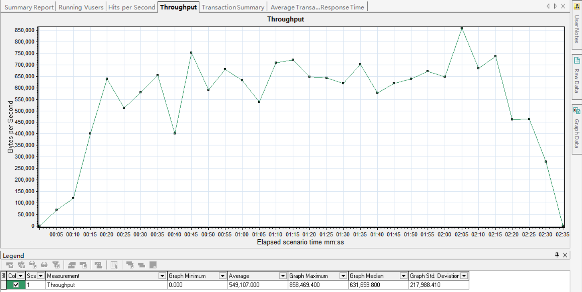
Task: Open the Graph Median column dropdown
Action: coord(403,276)
